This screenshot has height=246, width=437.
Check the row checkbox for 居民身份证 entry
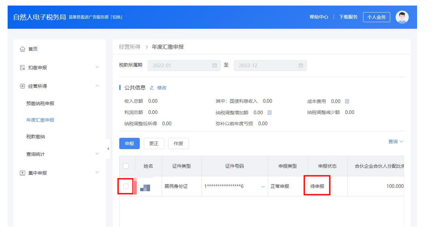[x=126, y=186]
